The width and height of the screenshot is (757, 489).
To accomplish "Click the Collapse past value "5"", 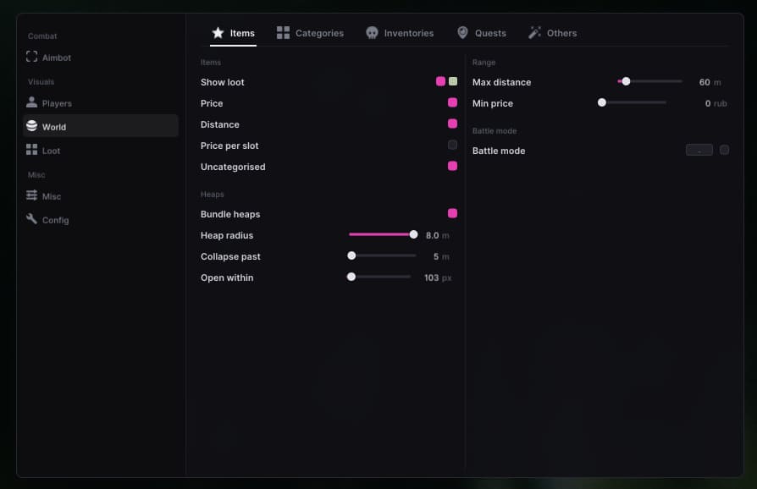I will tap(436, 256).
